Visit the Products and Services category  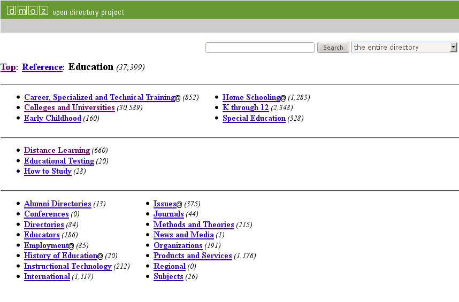[x=193, y=256]
